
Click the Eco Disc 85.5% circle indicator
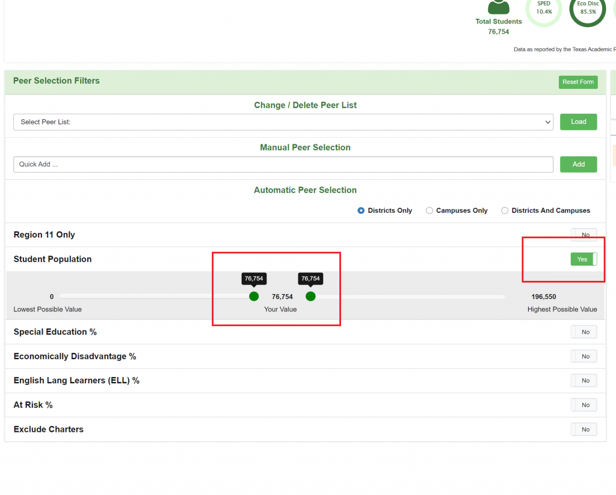pos(588,10)
